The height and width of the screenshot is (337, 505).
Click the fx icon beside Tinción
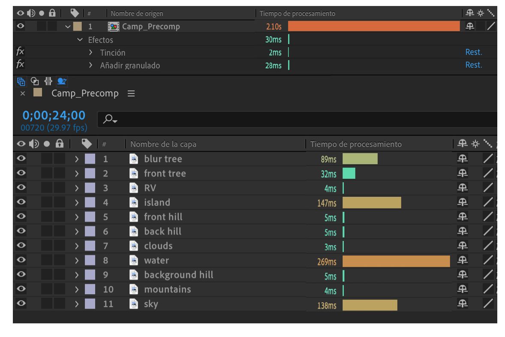(19, 52)
